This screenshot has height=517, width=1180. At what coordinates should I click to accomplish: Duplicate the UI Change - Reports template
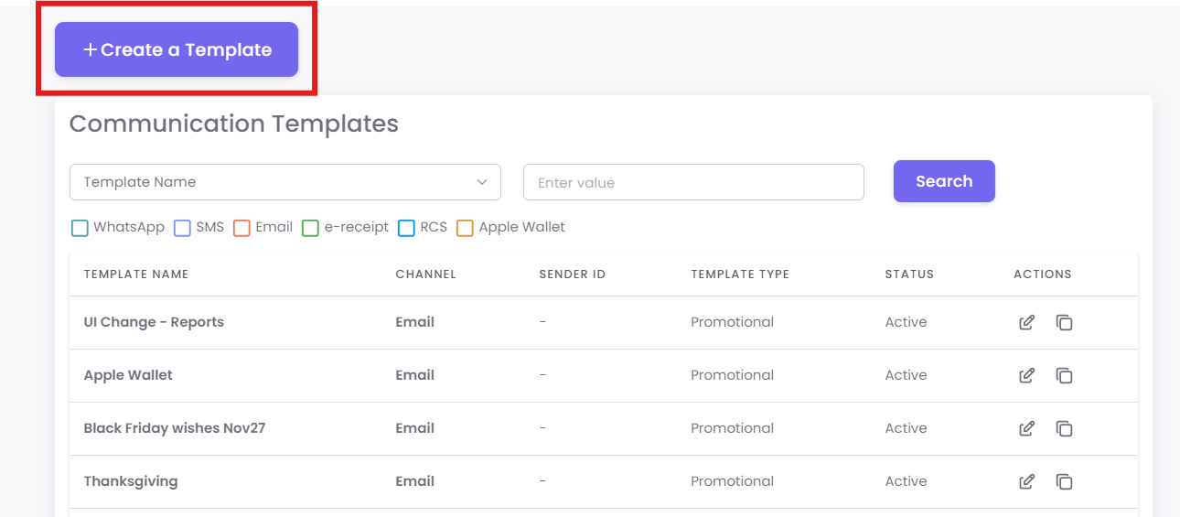point(1064,322)
